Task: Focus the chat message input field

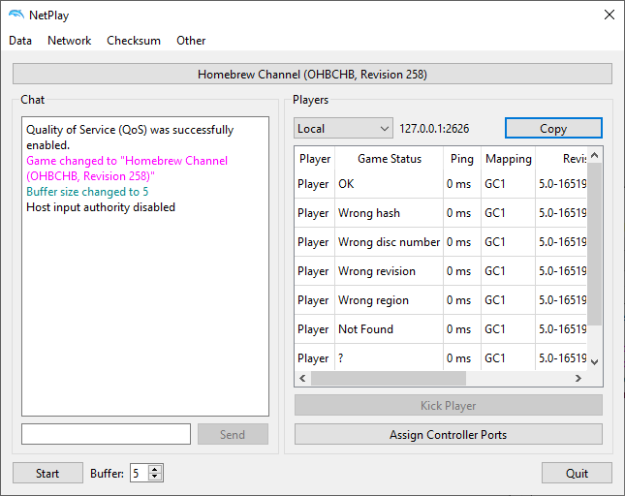Action: click(x=106, y=434)
